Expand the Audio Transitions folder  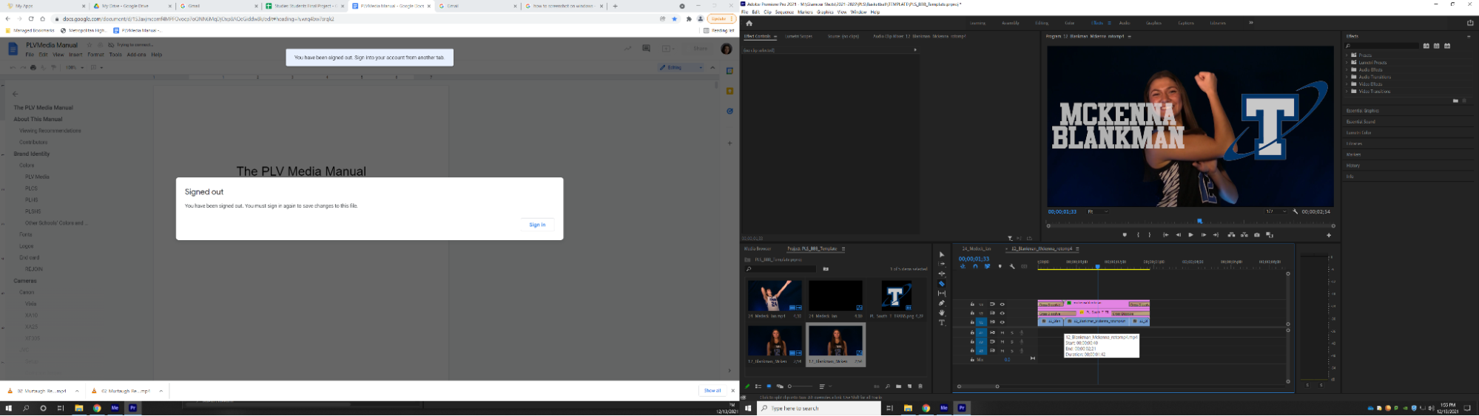pyautogui.click(x=1347, y=77)
